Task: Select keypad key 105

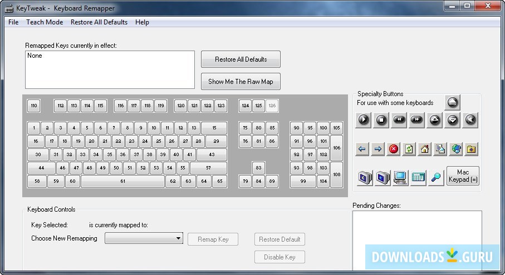Action: point(336,128)
